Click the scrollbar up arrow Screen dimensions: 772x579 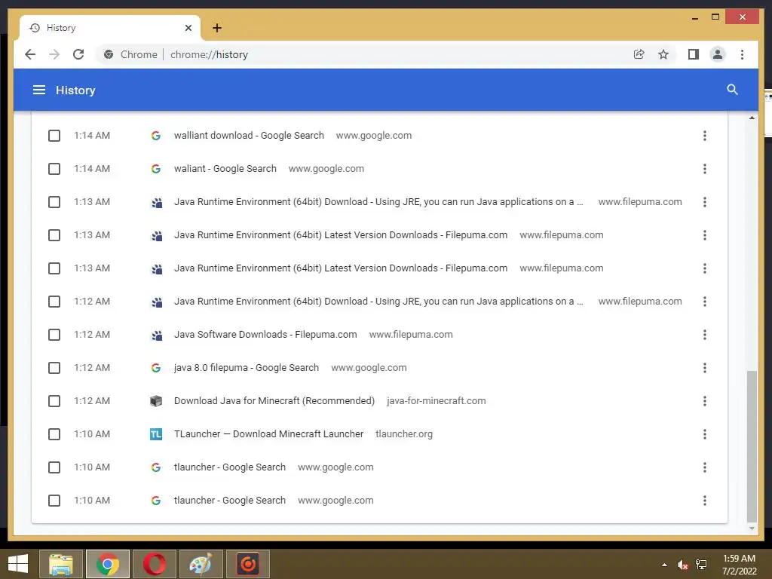pyautogui.click(x=752, y=118)
